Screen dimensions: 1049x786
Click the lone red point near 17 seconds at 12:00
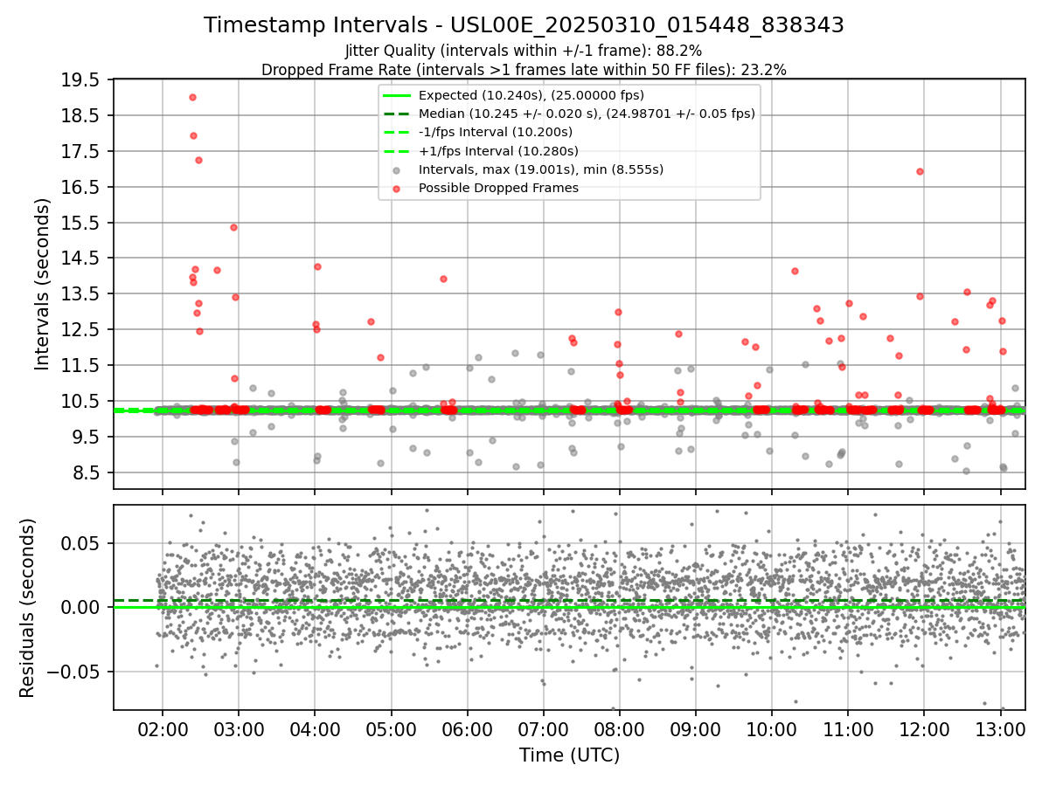(920, 171)
